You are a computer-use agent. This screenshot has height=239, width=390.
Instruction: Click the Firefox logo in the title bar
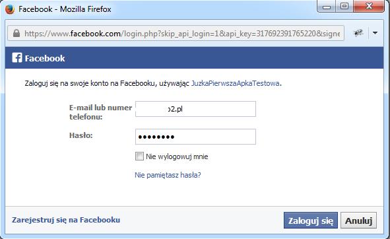10,9
